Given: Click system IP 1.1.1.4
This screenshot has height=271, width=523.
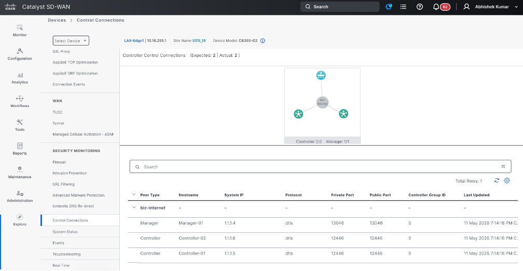Looking at the screenshot, I should click(x=230, y=223).
